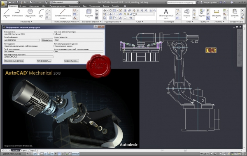The image size is (247, 156).
Task: Click the Вставить paste icon
Action: coord(235,13)
